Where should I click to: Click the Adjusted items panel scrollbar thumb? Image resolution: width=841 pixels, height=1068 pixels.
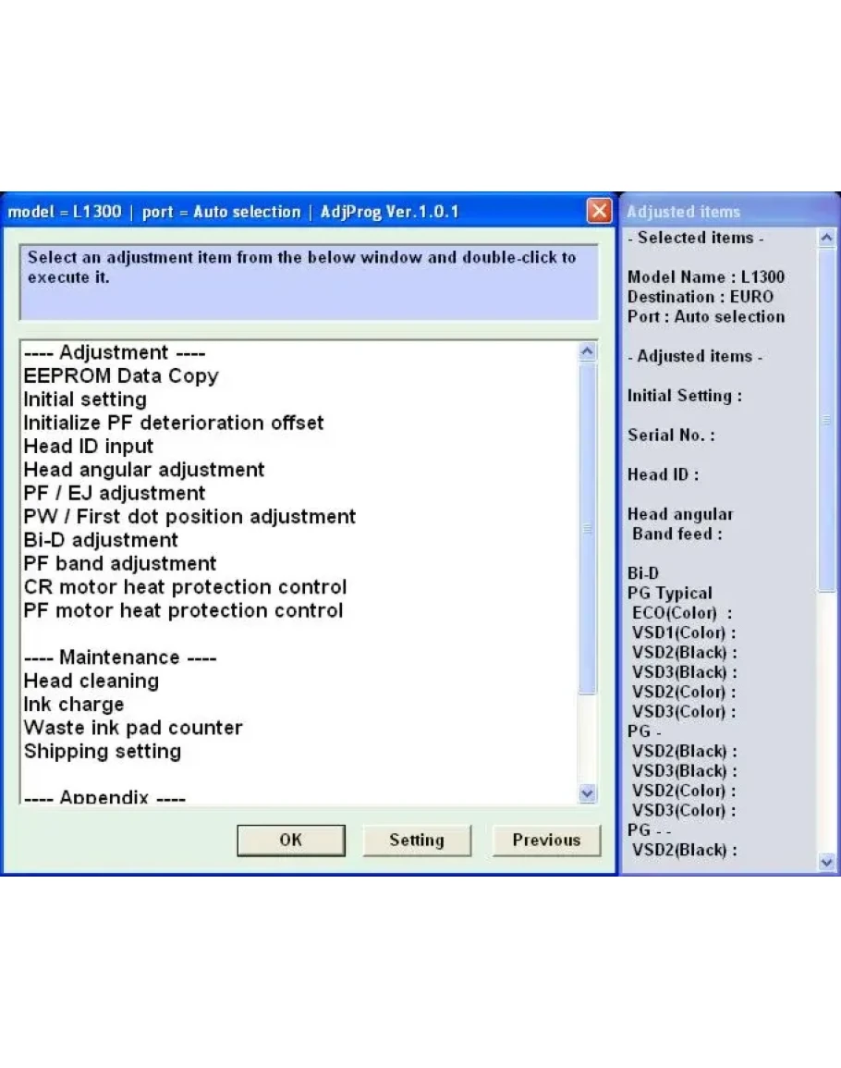click(826, 421)
